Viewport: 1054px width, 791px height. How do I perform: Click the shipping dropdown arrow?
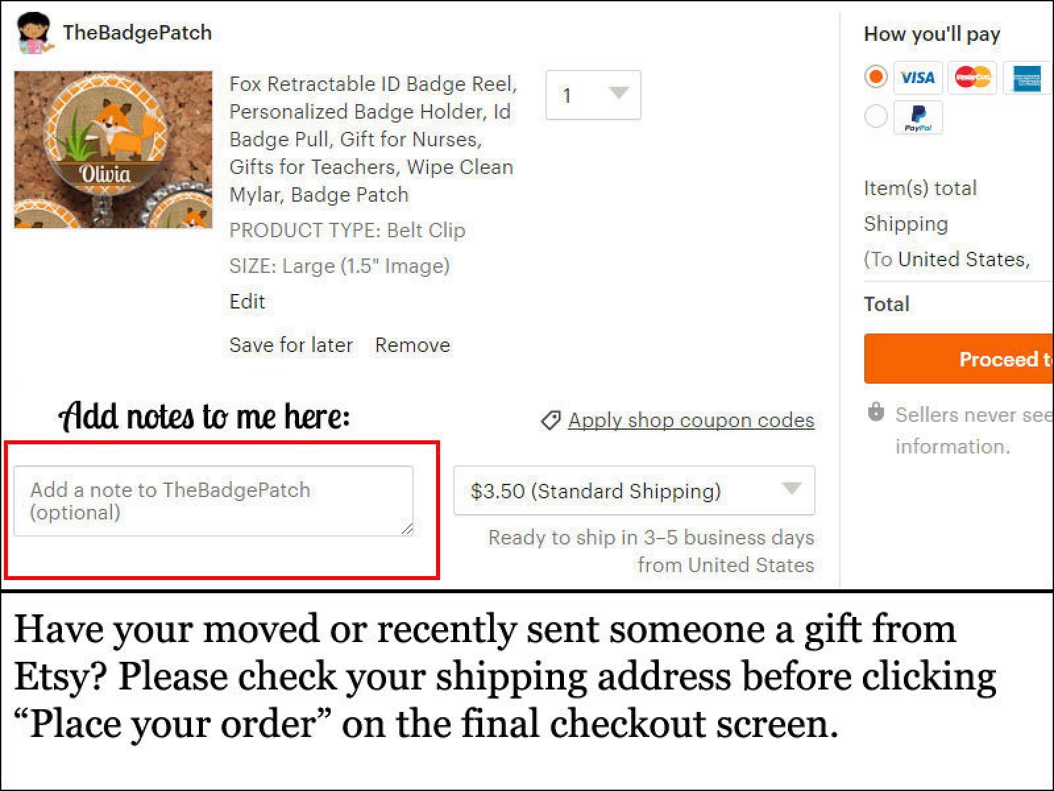point(790,488)
